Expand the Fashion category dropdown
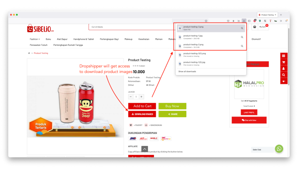 pyautogui.click(x=35, y=39)
